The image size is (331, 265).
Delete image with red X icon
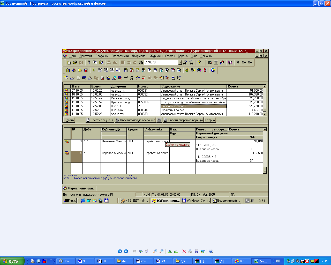[x=184, y=251]
